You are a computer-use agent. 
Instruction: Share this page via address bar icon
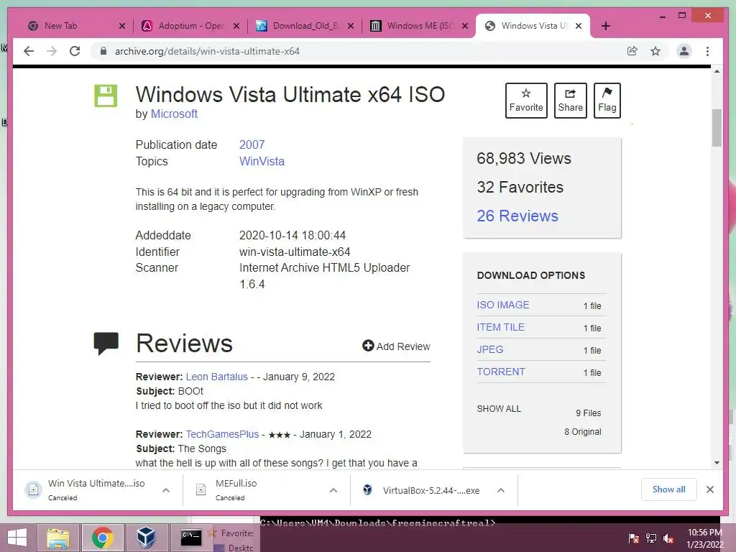click(632, 51)
